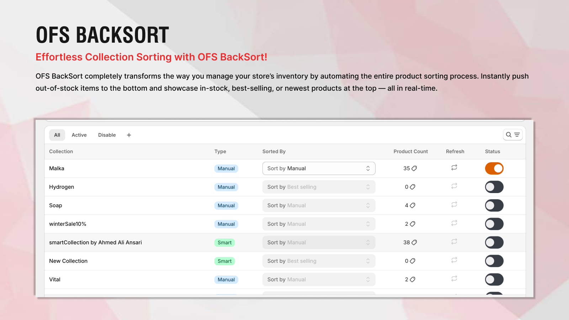Click the refresh icon for Soap row
The width and height of the screenshot is (569, 320).
(x=454, y=205)
